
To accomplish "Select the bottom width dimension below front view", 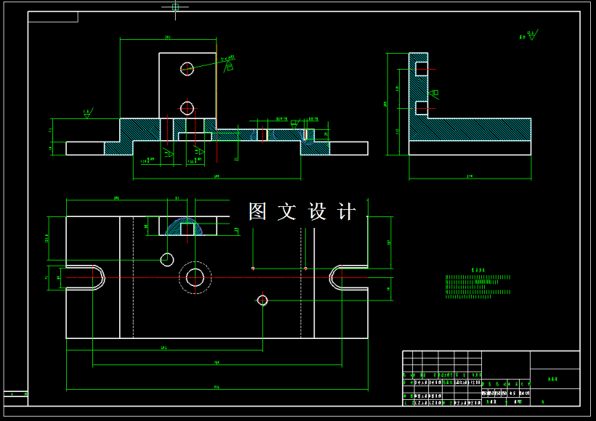I will 217,177.
